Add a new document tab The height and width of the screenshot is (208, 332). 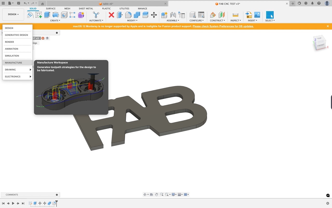click(293, 3)
